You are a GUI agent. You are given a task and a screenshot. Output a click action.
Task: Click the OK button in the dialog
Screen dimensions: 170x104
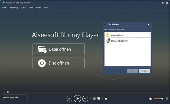(x=132, y=71)
